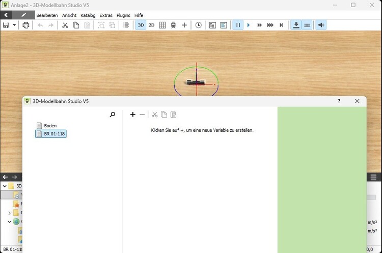Image resolution: width=382 pixels, height=253 pixels.
Task: Click the minus remove variable button
Action: (142, 115)
